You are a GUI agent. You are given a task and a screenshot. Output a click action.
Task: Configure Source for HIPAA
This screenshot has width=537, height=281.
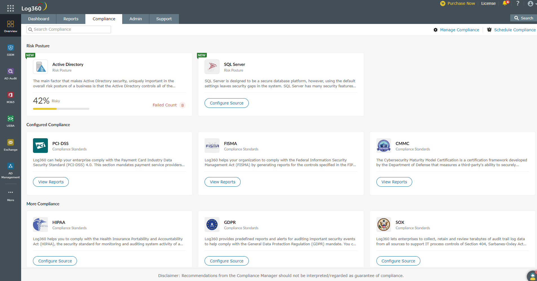click(55, 261)
